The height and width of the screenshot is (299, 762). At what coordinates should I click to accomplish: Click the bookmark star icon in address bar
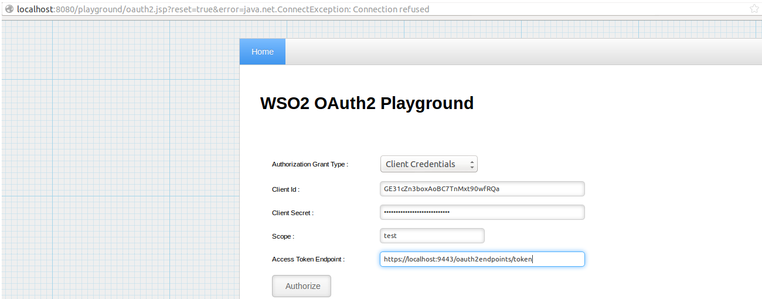(x=754, y=8)
